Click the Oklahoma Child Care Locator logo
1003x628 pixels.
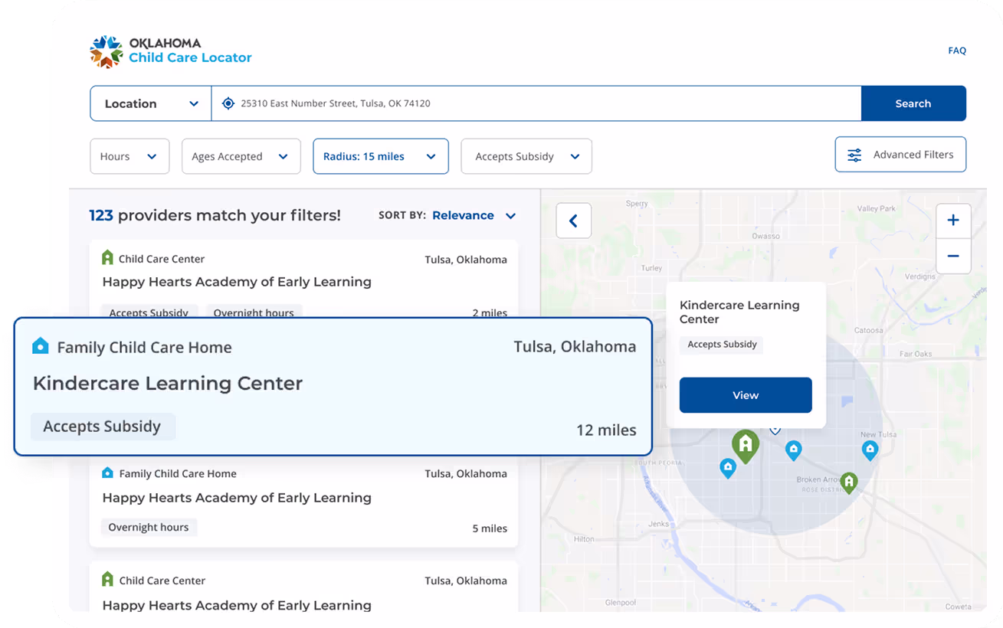[x=171, y=51]
